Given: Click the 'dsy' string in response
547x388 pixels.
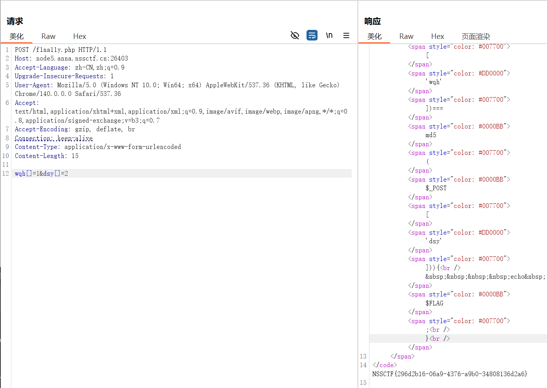Looking at the screenshot, I should point(433,241).
